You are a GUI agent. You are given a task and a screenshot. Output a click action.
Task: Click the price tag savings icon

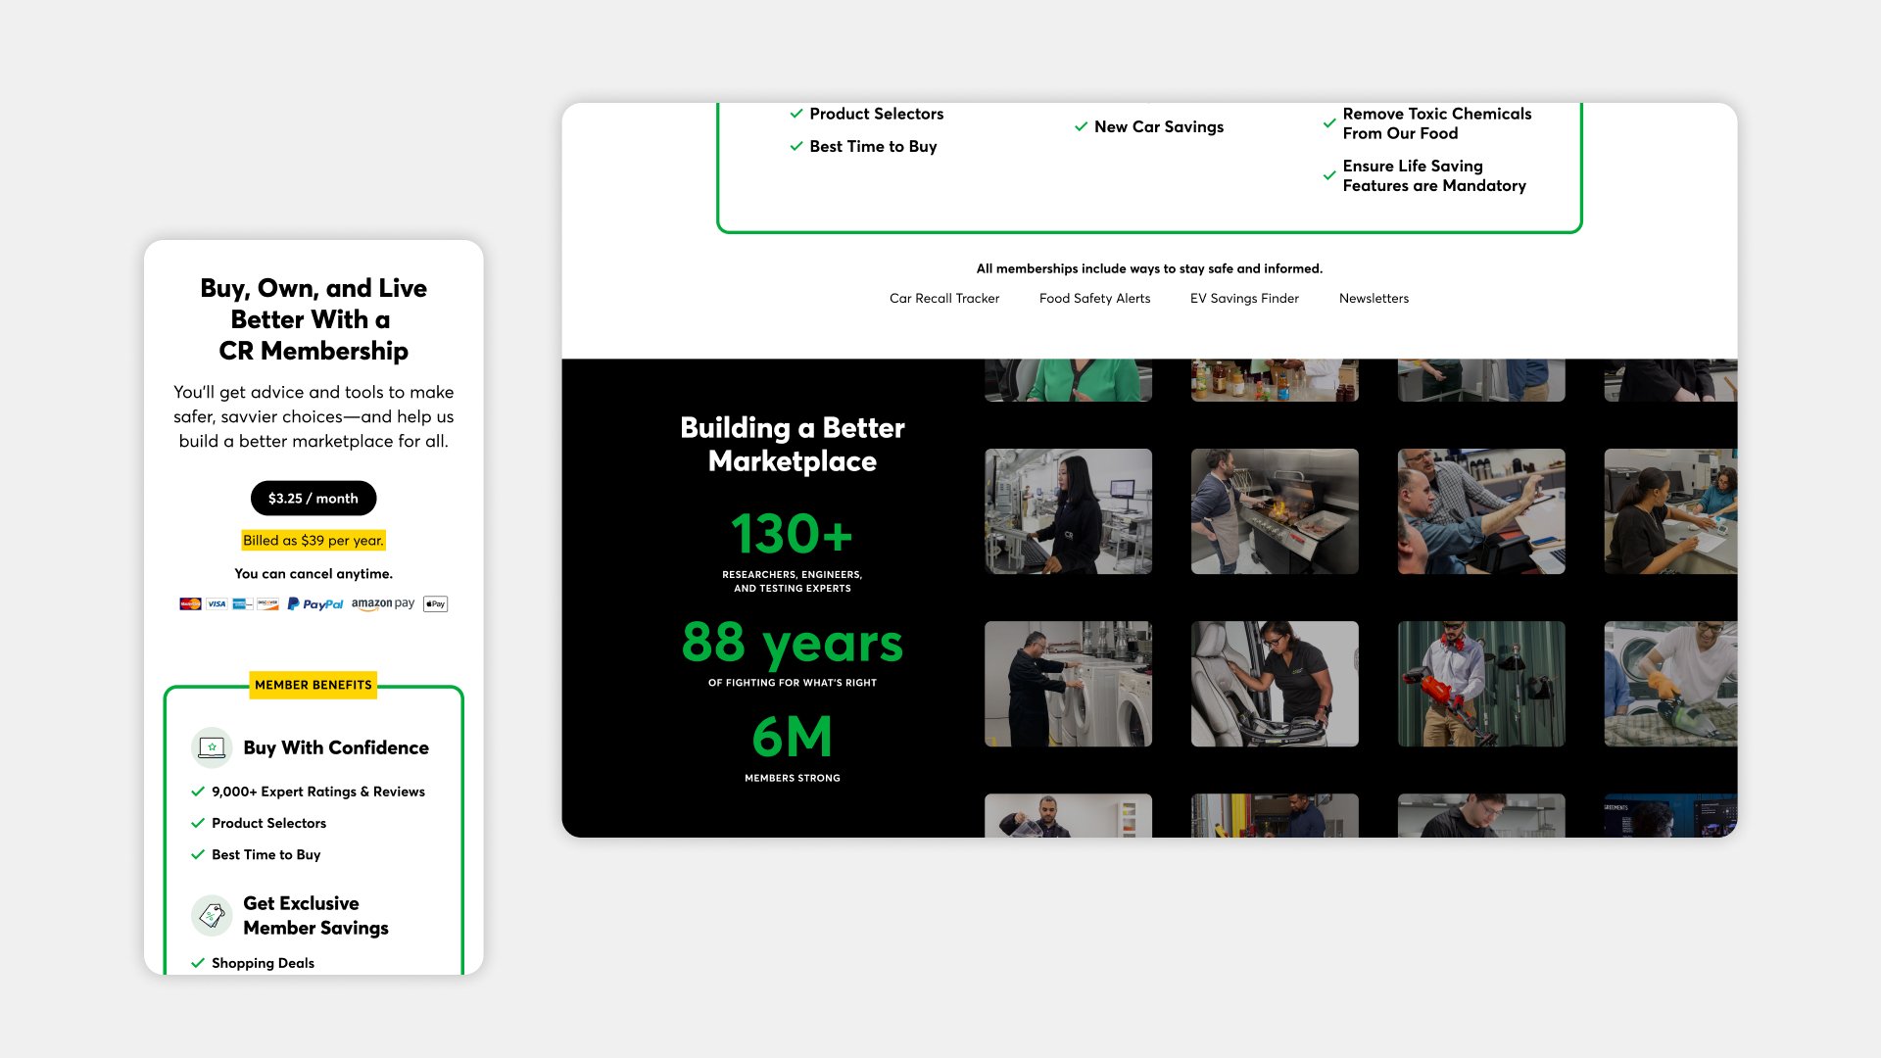click(x=212, y=916)
